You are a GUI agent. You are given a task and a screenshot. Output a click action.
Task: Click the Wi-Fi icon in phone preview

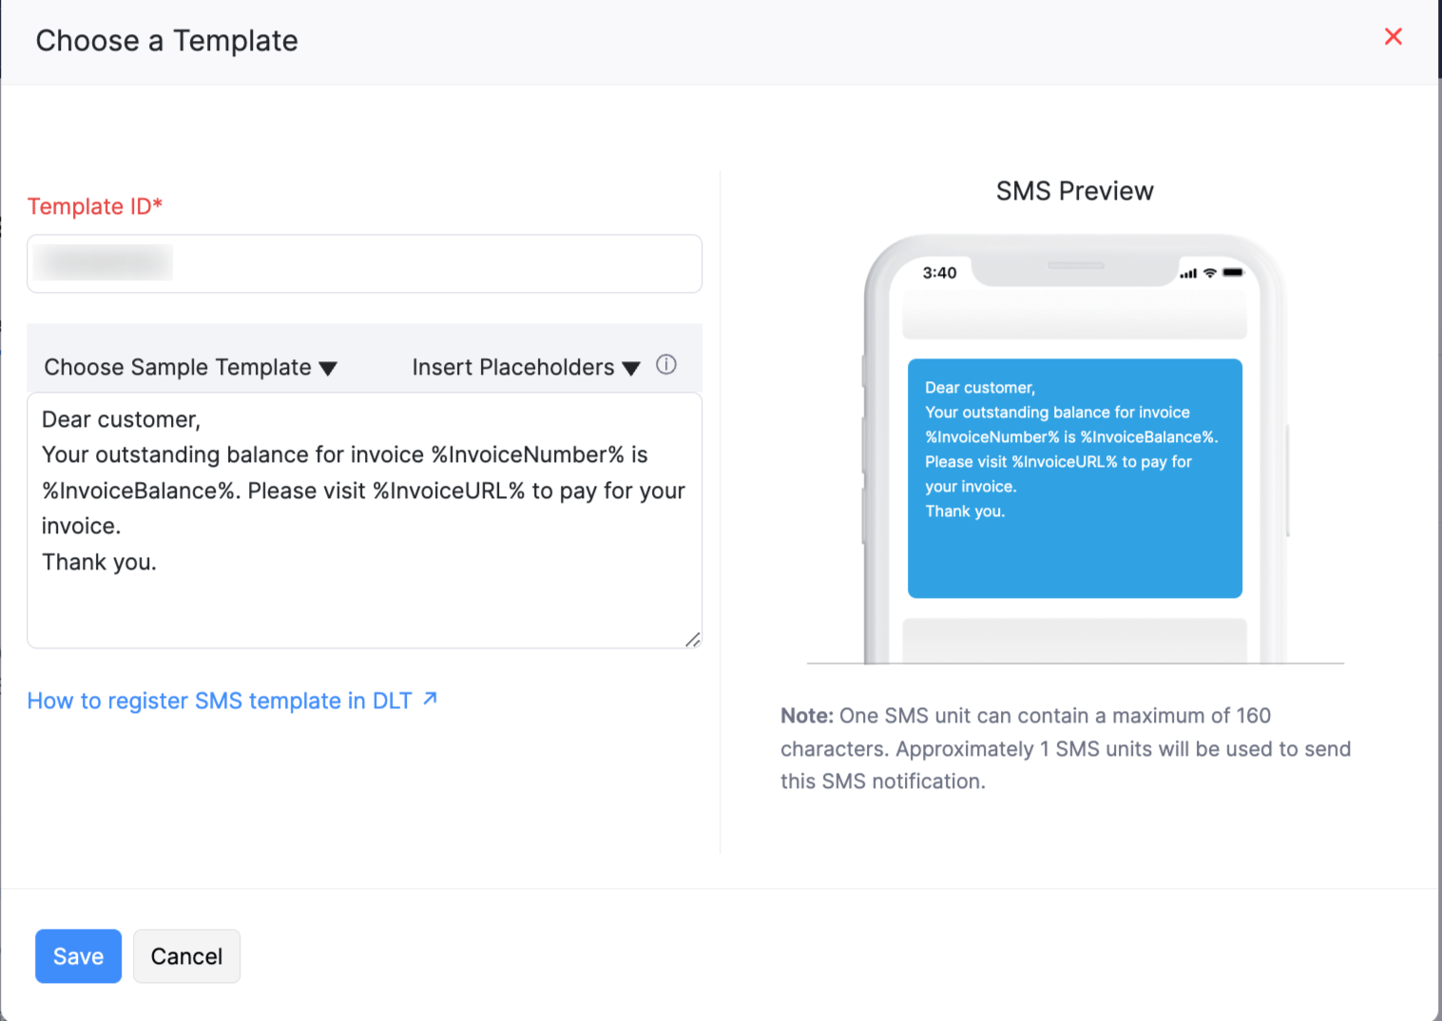click(x=1209, y=273)
